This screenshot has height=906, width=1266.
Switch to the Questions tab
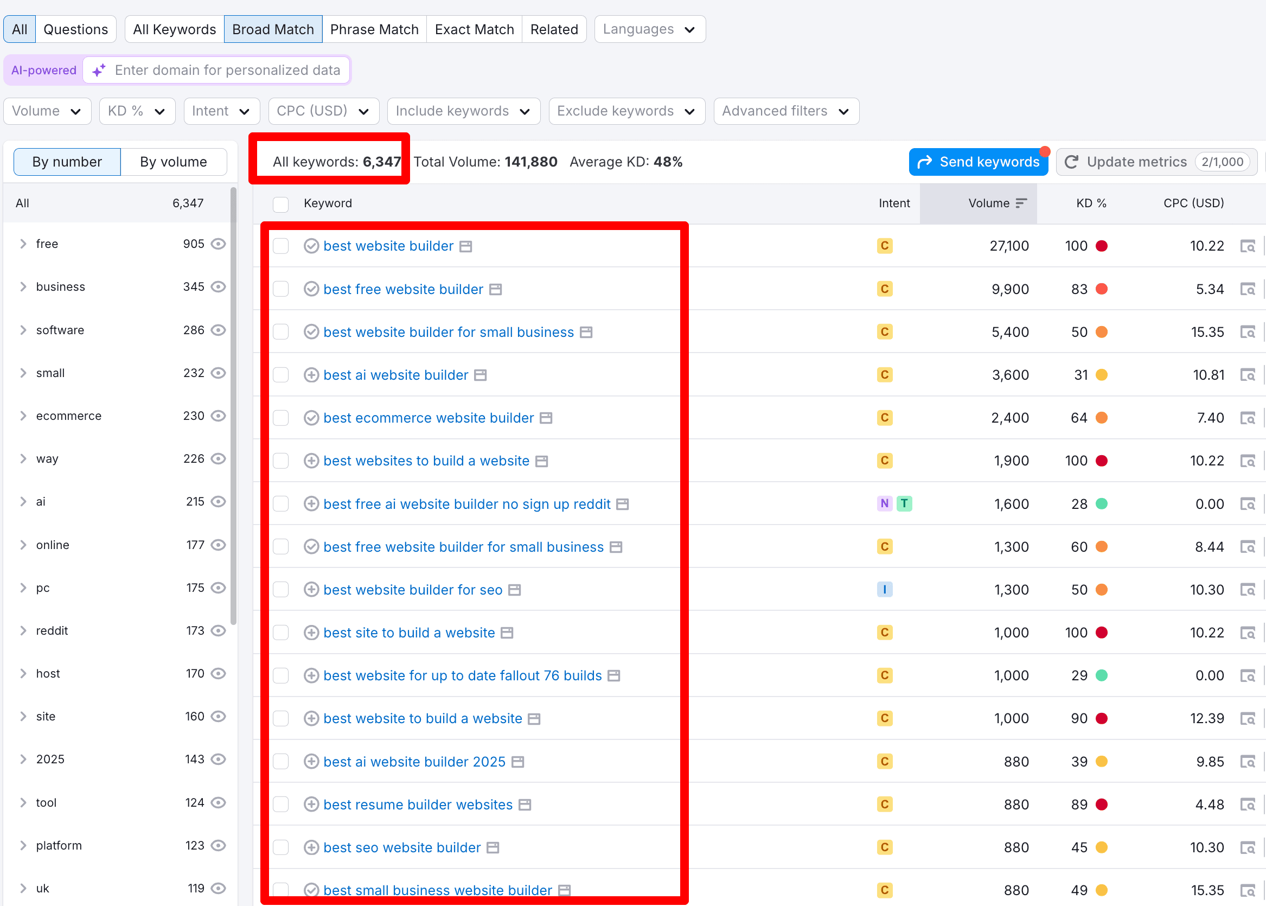pyautogui.click(x=76, y=28)
